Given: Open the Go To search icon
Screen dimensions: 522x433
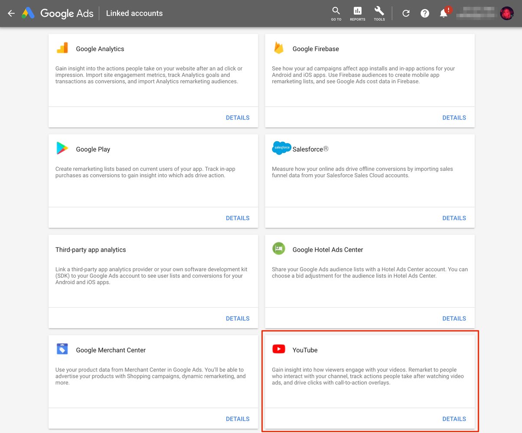Looking at the screenshot, I should click(336, 13).
